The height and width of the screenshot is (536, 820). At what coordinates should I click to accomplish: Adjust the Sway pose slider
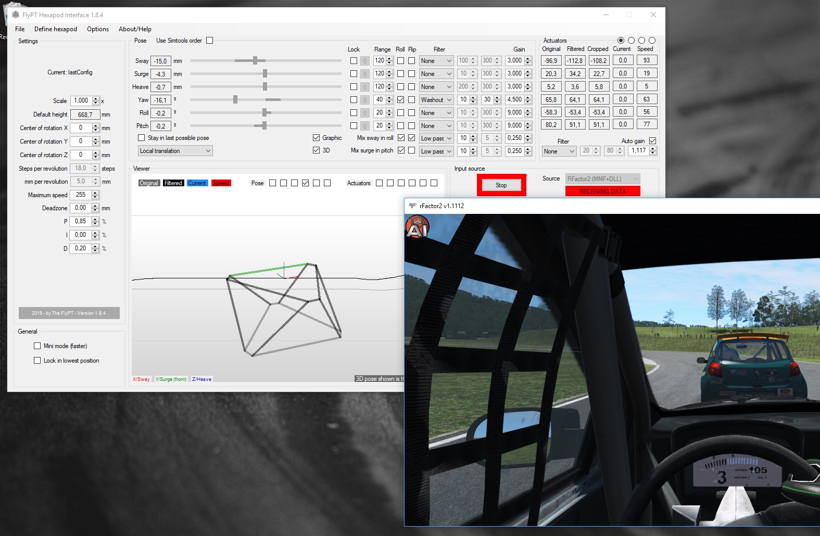pyautogui.click(x=255, y=61)
